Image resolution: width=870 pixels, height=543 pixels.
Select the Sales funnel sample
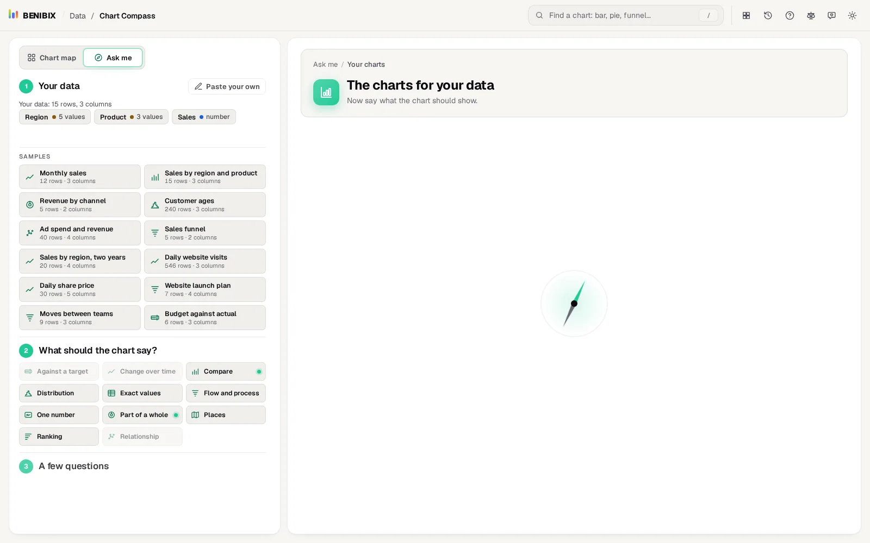(x=205, y=233)
